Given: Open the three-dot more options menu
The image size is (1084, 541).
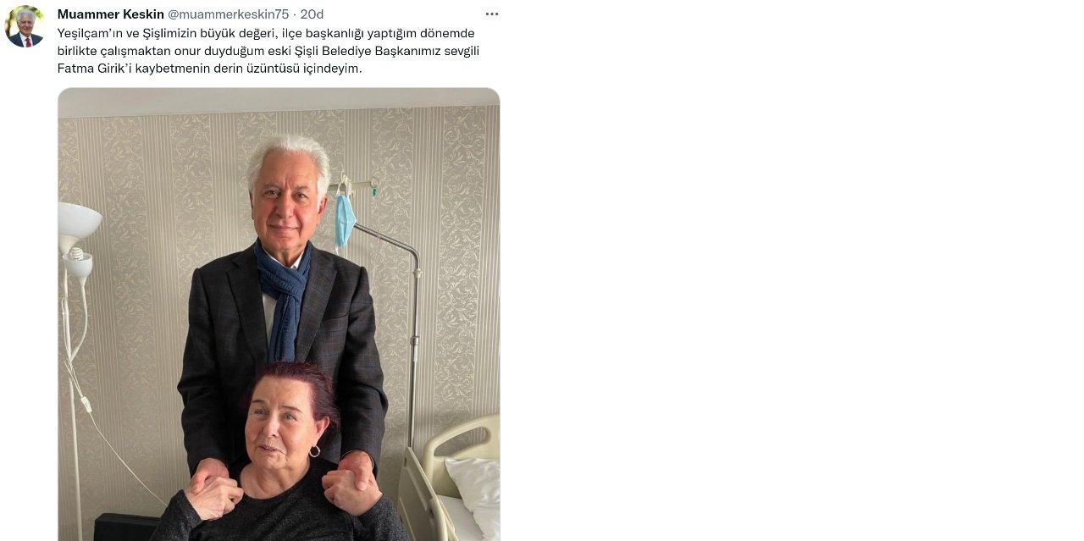Looking at the screenshot, I should 492,14.
